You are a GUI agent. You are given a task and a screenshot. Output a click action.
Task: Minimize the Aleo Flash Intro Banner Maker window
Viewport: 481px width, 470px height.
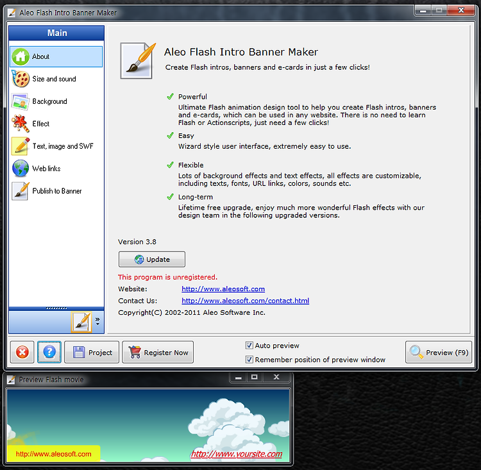tap(423, 11)
